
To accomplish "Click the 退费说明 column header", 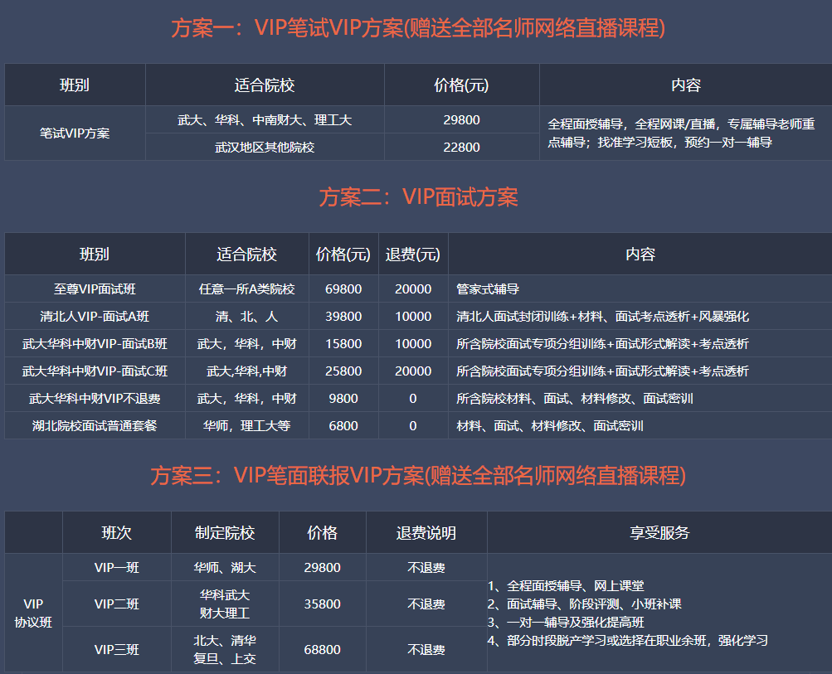I will pyautogui.click(x=426, y=533).
